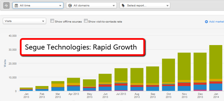The image size is (224, 101).
Task: Click the tag icon in Select report
Action: click(123, 6)
